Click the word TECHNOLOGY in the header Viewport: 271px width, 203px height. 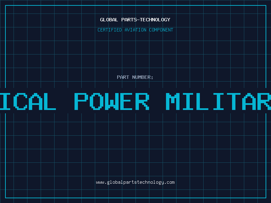pos(155,20)
